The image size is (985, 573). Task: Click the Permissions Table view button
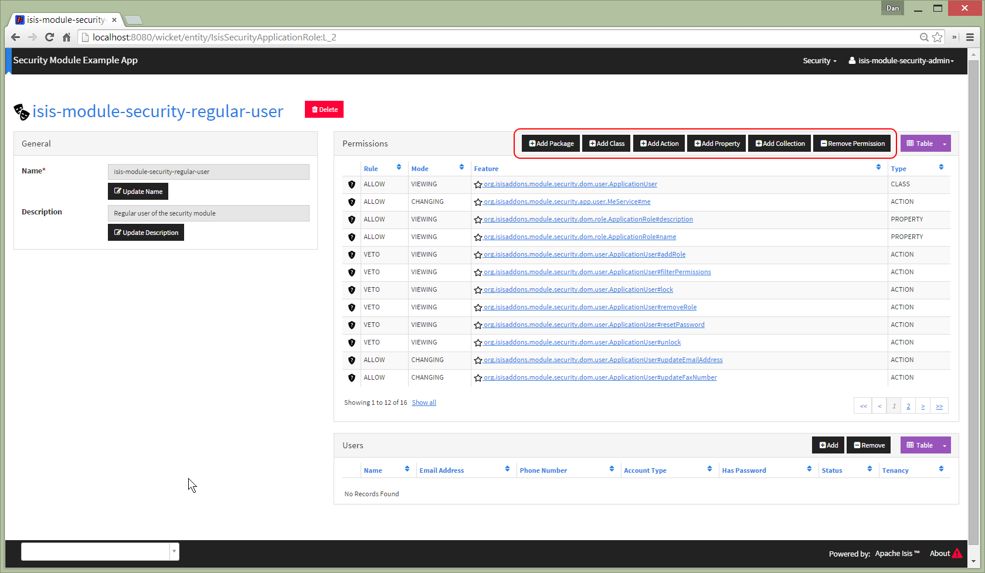click(919, 144)
